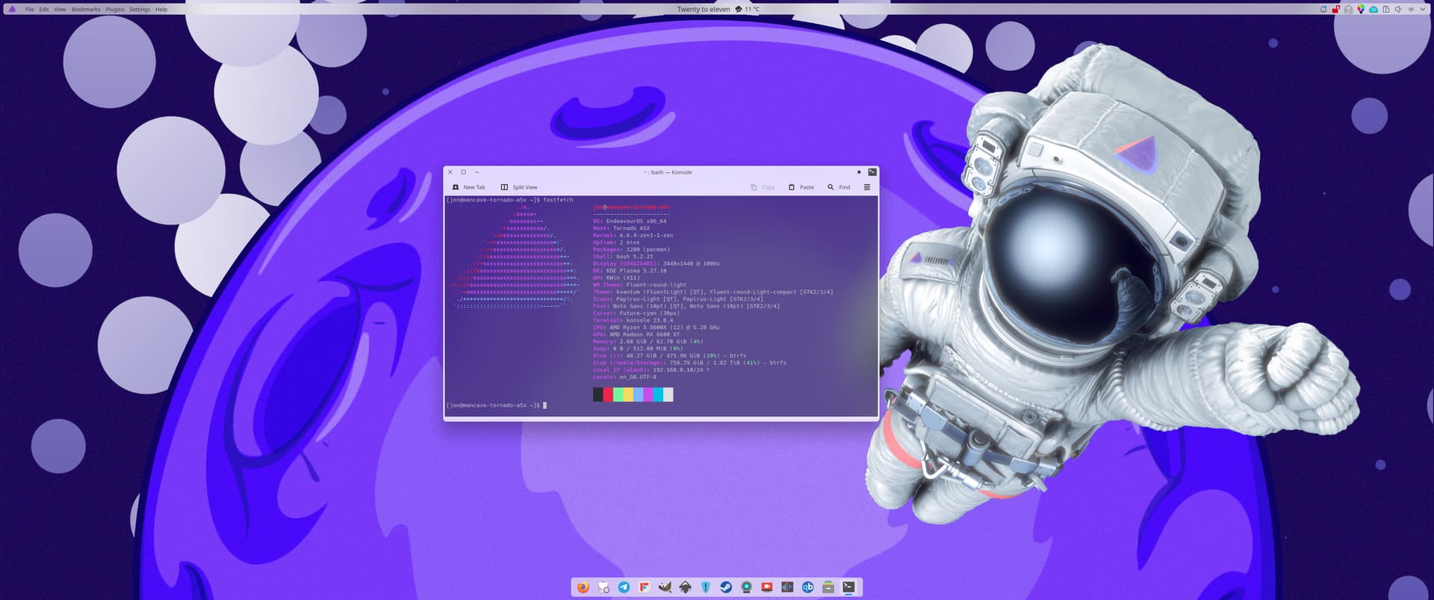This screenshot has width=1434, height=600.
Task: Open the red F app icon in dock
Action: tap(645, 587)
